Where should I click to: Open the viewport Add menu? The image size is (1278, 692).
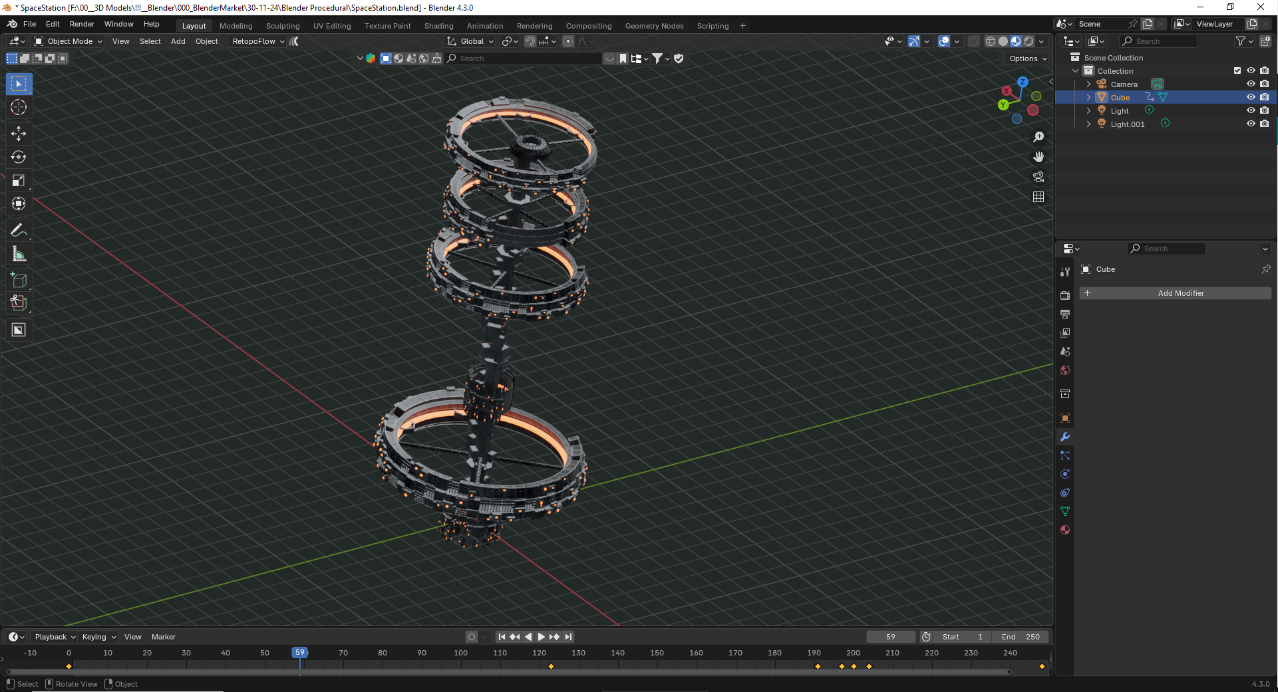tap(178, 41)
